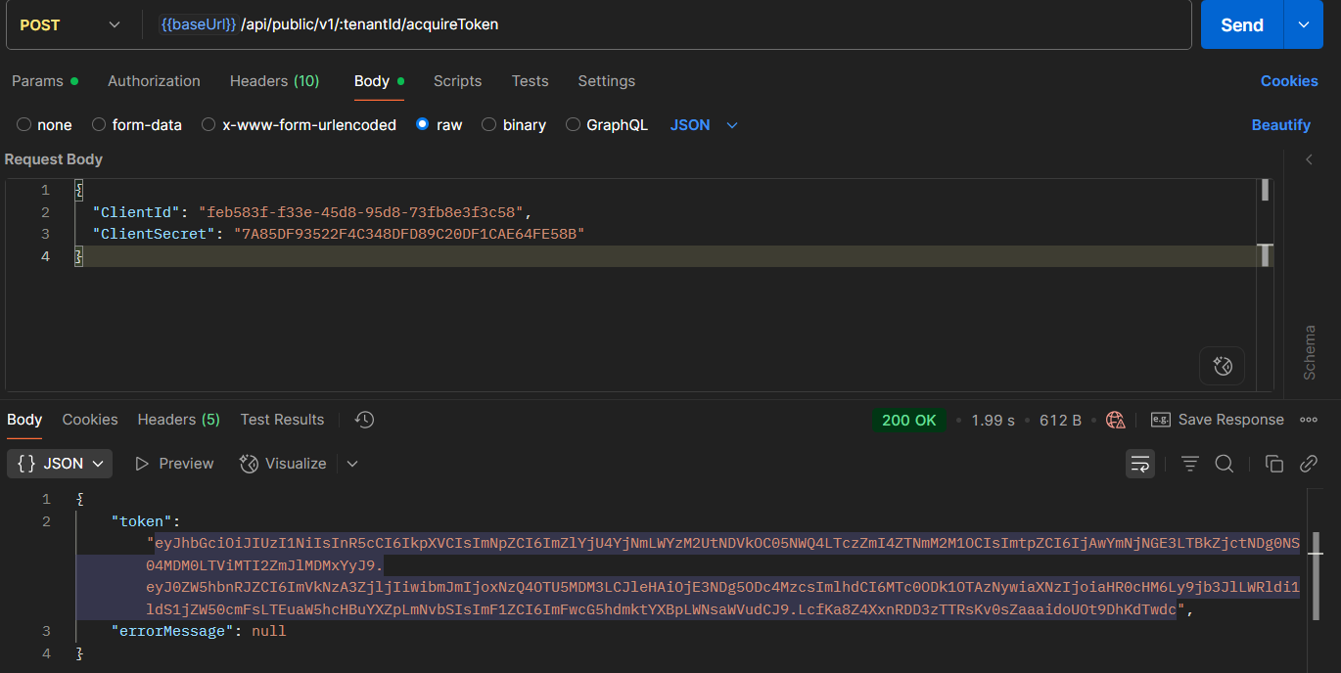Open the response Headers (5) tab
The width and height of the screenshot is (1341, 673).
click(178, 420)
